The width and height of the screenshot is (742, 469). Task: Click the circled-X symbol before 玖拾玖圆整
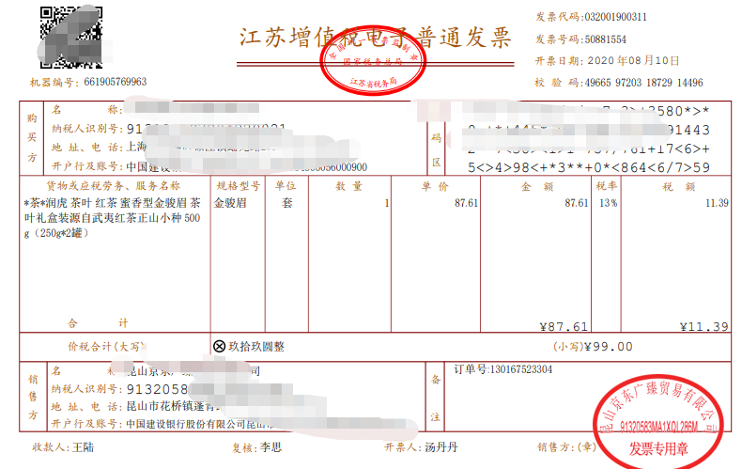(219, 347)
